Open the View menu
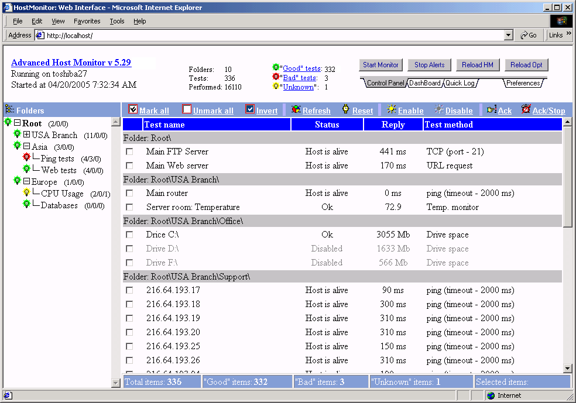Viewport: 576px width, 403px height. tap(58, 21)
